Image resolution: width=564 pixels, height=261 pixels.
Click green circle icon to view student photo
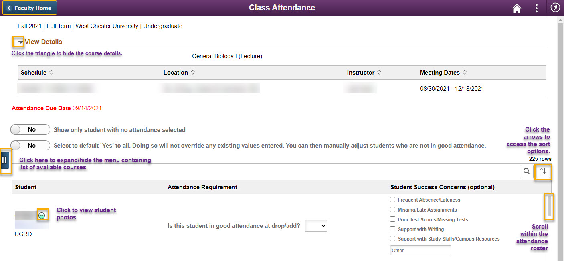42,216
